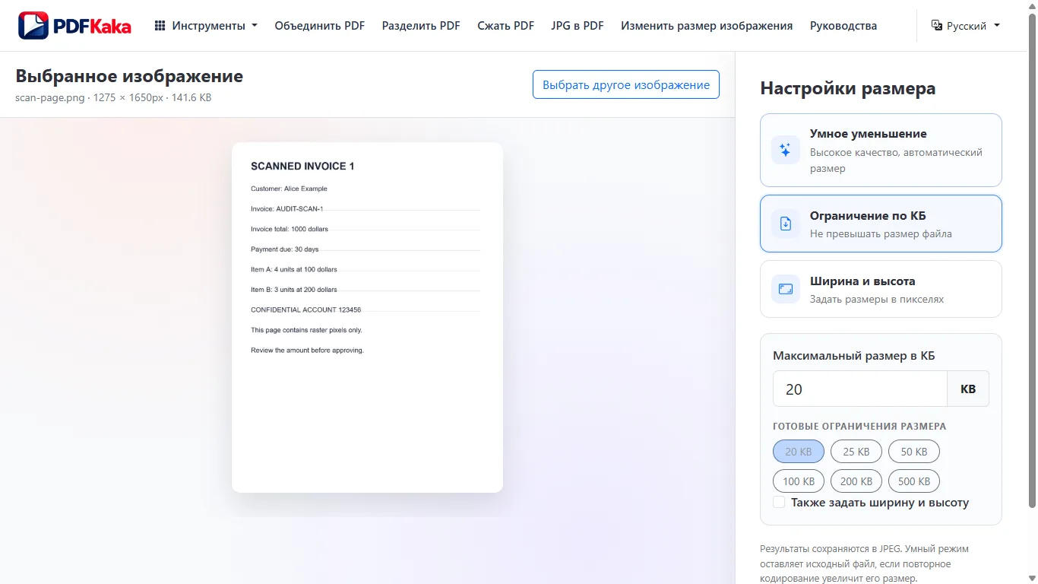This screenshot has width=1038, height=584.
Task: Choose the 200 KB preset
Action: [x=856, y=481]
